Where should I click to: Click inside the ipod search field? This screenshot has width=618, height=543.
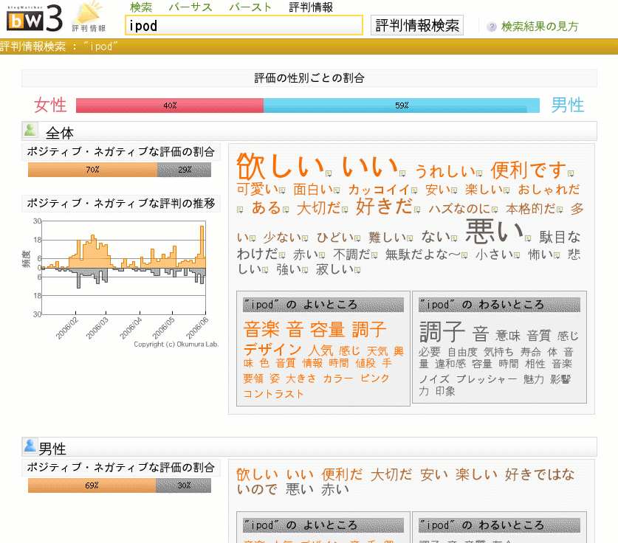(244, 24)
